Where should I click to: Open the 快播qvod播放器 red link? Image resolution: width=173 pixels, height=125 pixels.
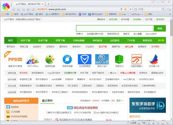coord(128,73)
